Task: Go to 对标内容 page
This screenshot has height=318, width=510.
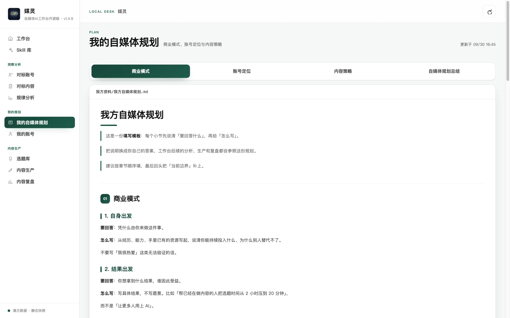Action: [40, 86]
